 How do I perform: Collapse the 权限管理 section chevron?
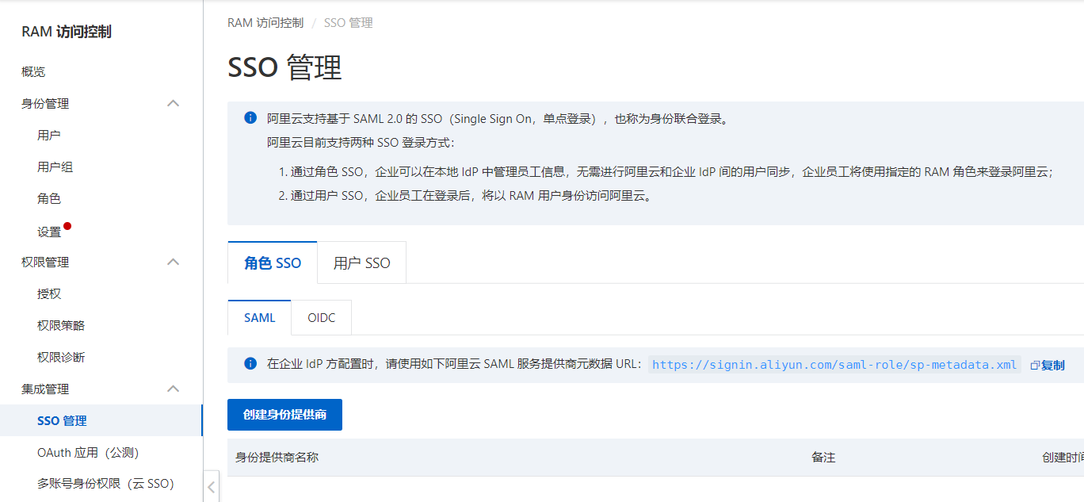(174, 262)
